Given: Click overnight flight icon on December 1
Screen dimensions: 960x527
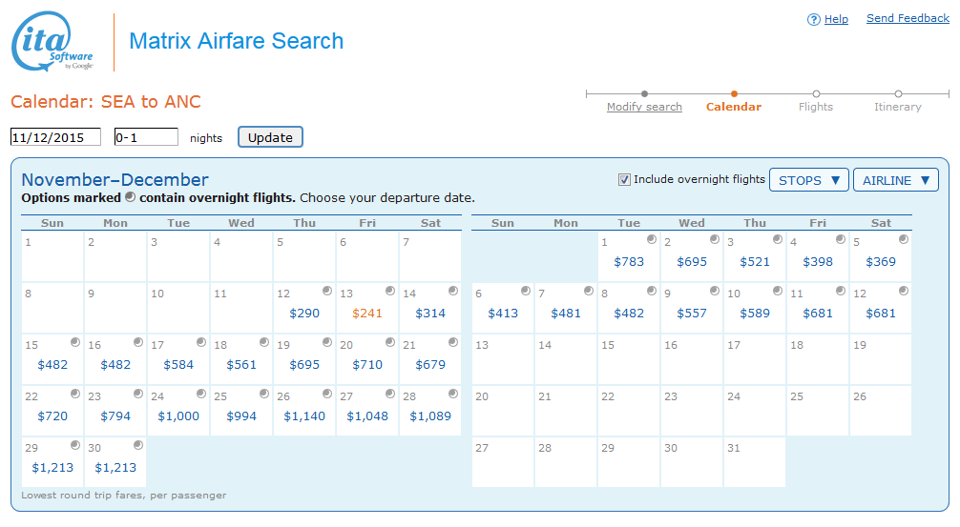Looking at the screenshot, I should [x=651, y=239].
